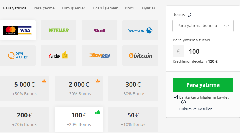Click the Bonus help question icon
Screen dimensions: 240x133
click(x=189, y=14)
